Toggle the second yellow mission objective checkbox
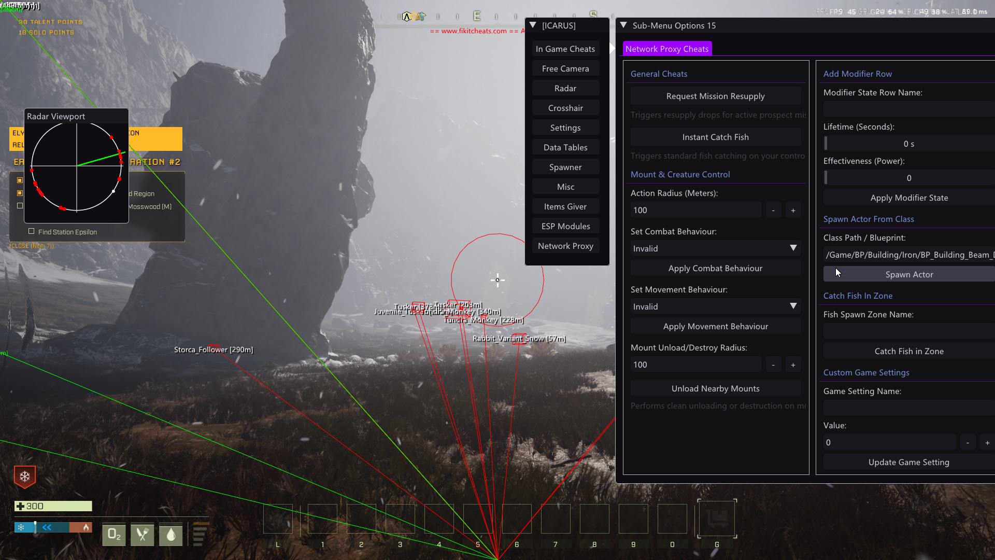Viewport: 995px width, 560px height. 20,193
